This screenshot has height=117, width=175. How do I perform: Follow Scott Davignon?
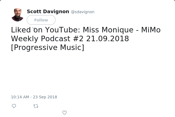click(x=41, y=20)
